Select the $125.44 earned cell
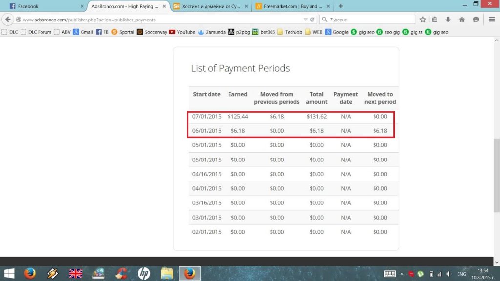Screen dimensions: 500x281 coord(238,116)
